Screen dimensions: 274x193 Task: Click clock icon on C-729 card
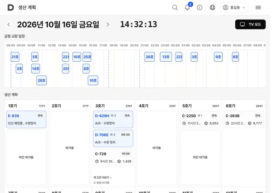97,161
